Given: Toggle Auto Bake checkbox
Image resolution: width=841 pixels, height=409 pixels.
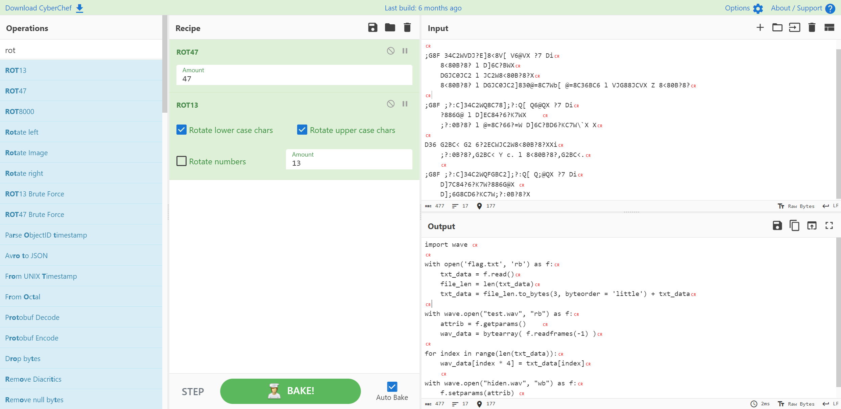Looking at the screenshot, I should click(392, 387).
